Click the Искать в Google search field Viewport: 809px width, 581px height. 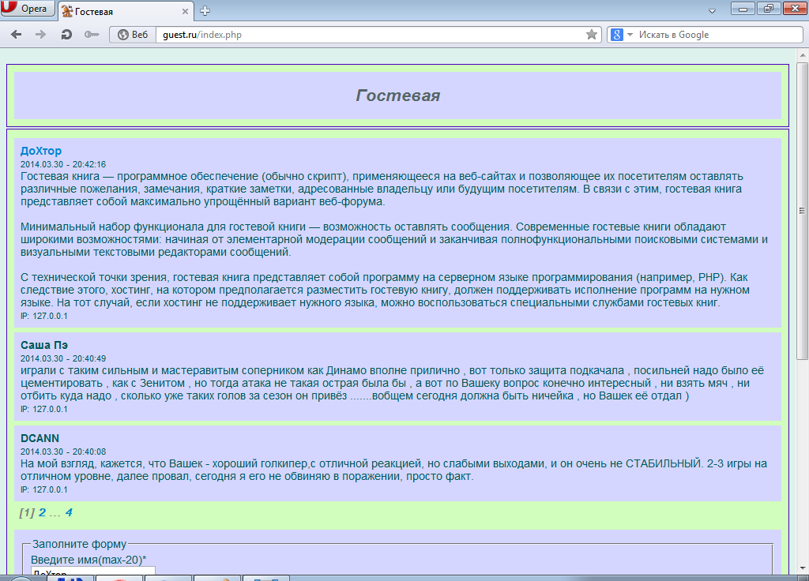click(x=718, y=35)
